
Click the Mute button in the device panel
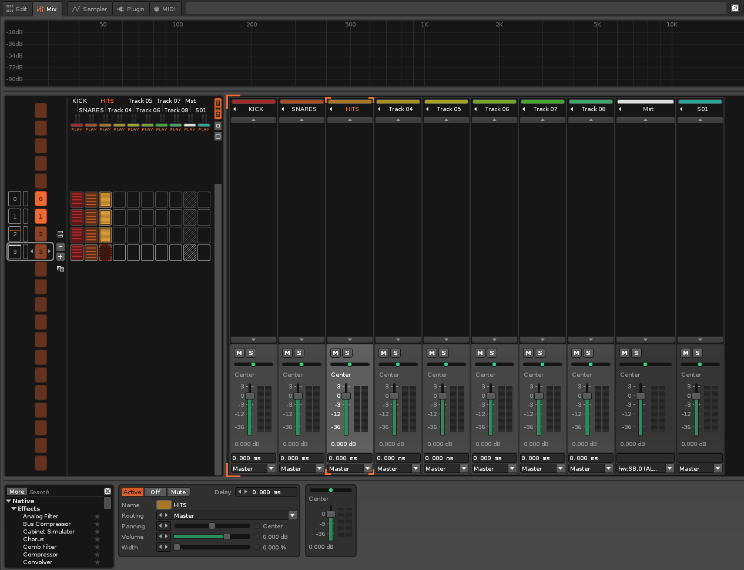(x=179, y=492)
